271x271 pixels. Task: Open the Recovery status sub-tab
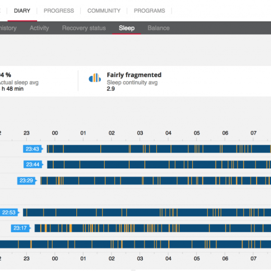[x=84, y=28]
